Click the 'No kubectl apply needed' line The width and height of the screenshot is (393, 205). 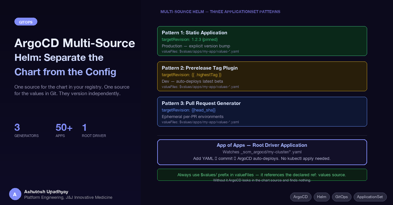click(262, 158)
